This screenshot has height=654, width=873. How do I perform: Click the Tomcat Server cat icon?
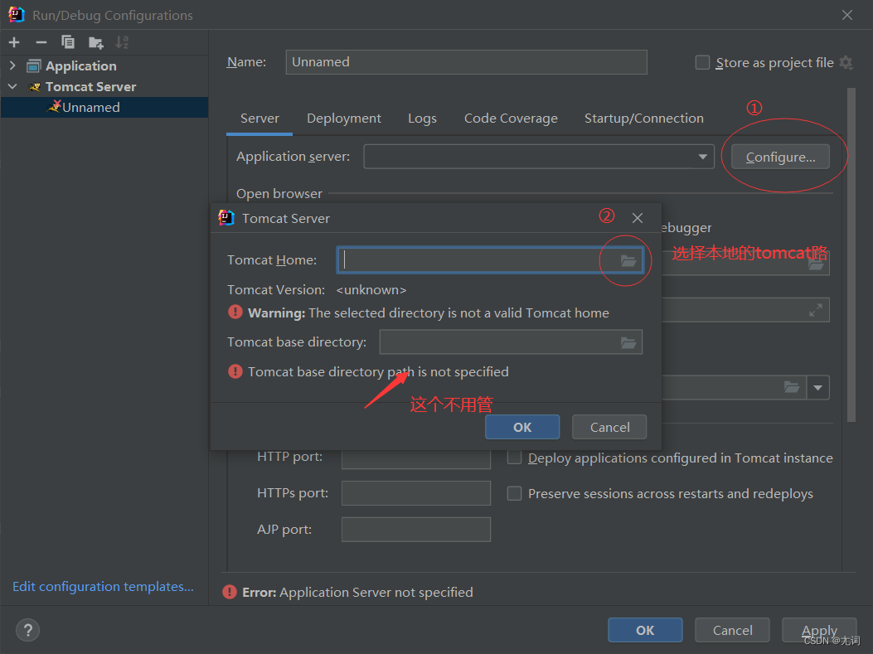pyautogui.click(x=35, y=87)
